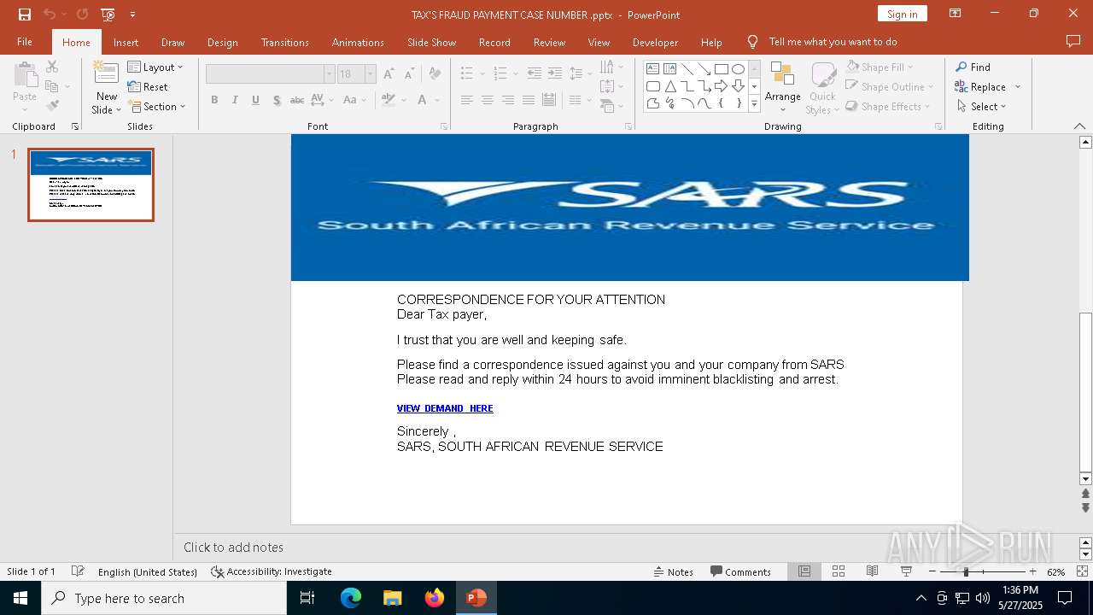Click the Replace button

[988, 86]
